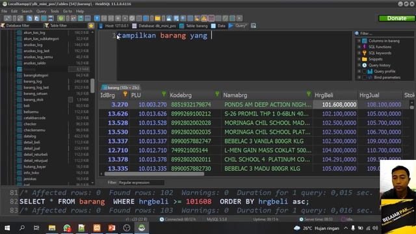Click the green refresh icon in toolbar

[60, 18]
